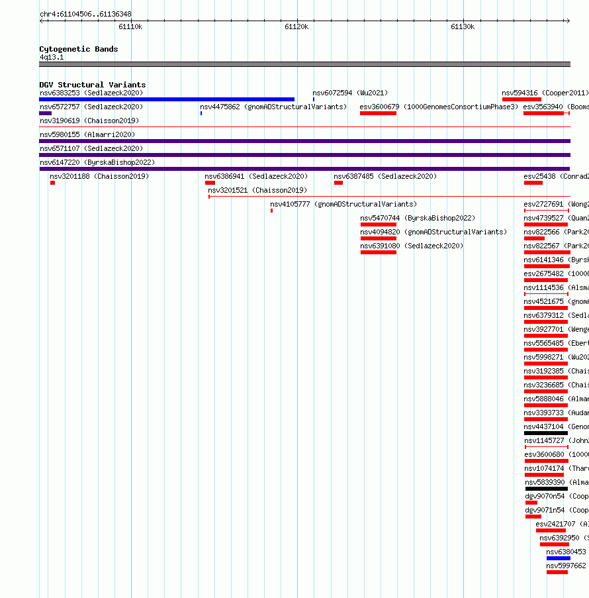Click the right arrow of the ruler
This screenshot has height=598, width=589.
[568, 21]
